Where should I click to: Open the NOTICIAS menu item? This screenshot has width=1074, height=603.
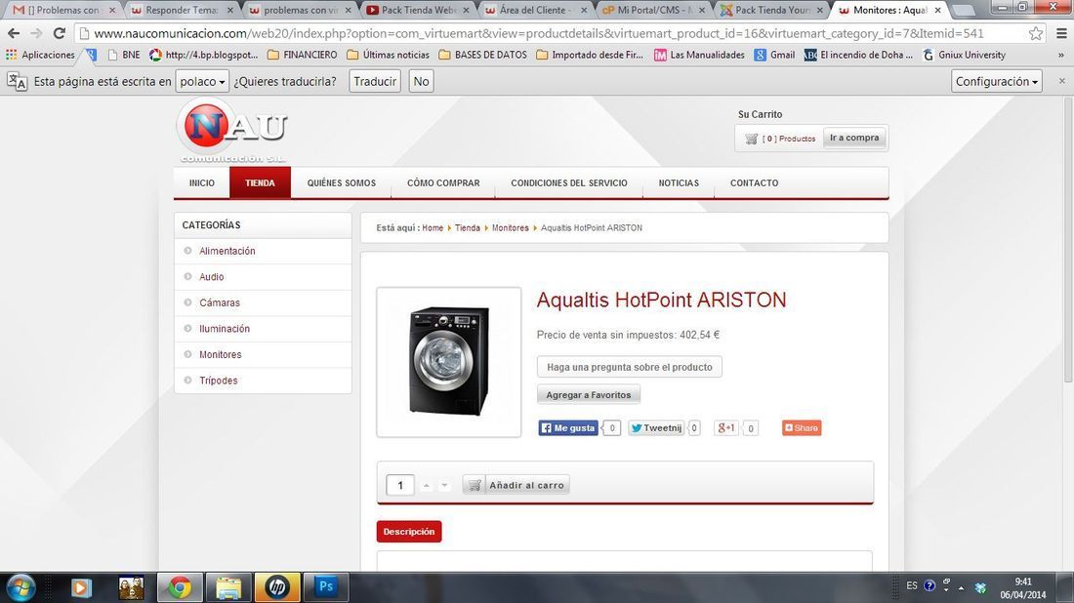679,182
